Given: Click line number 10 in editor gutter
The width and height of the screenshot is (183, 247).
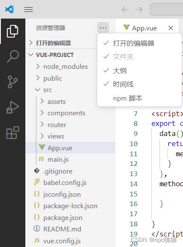Looking at the screenshot, I should click(x=134, y=144).
